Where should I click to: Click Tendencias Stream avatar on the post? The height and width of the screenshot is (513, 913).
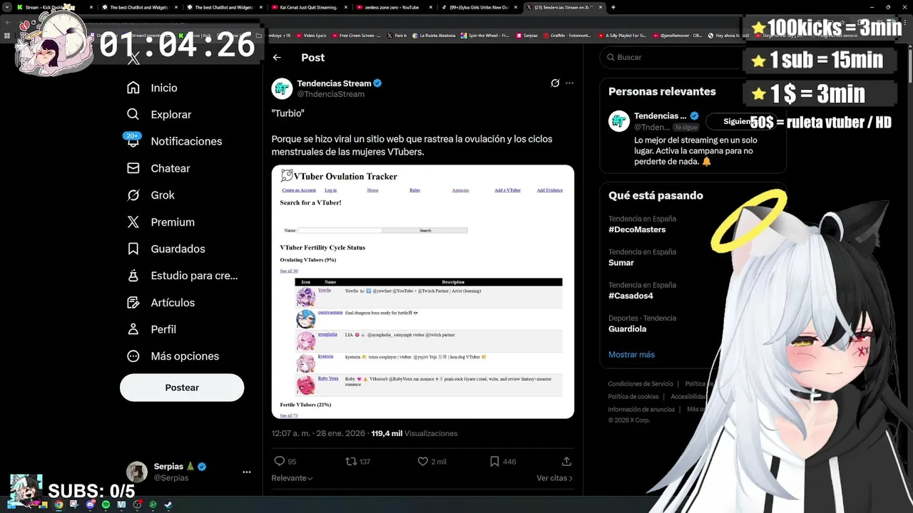[x=282, y=88]
